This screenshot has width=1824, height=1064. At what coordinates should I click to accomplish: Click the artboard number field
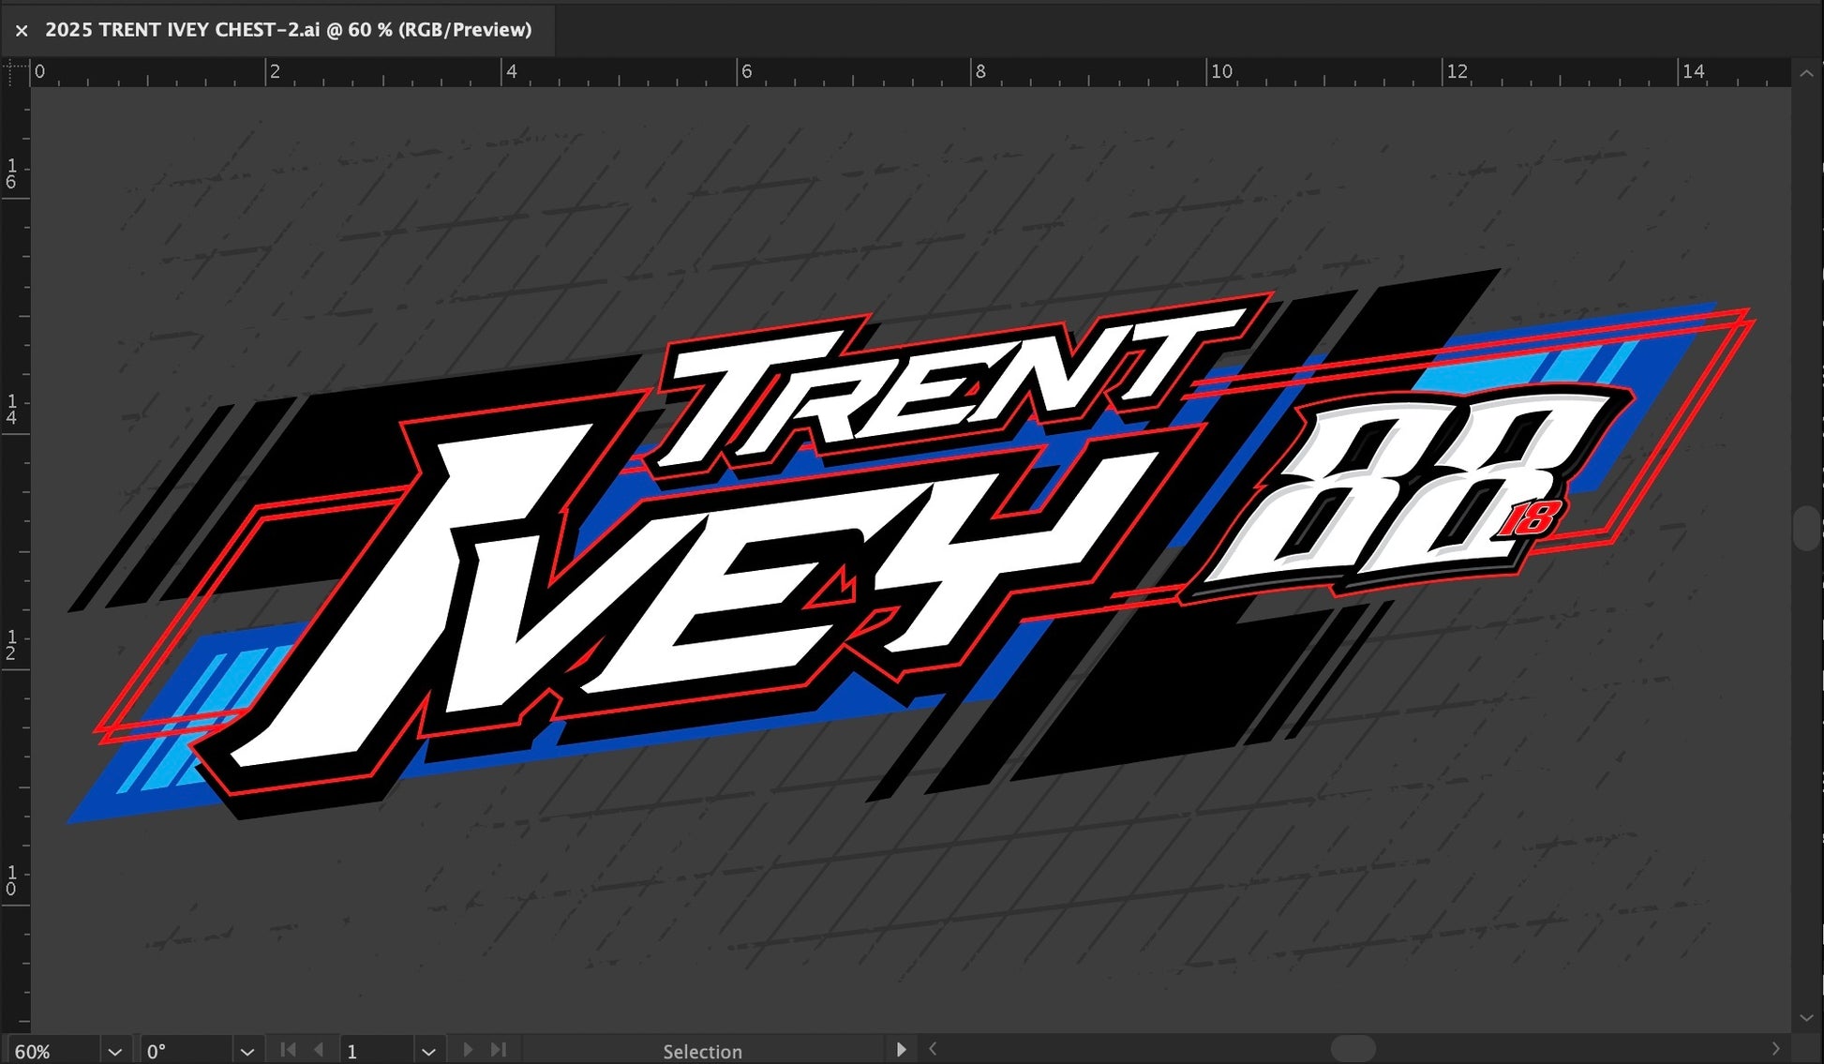[x=375, y=1051]
